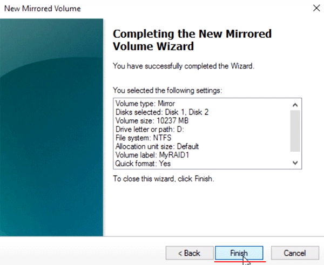
Task: Select the 'Quick format: Yes' line
Action: tap(143, 164)
